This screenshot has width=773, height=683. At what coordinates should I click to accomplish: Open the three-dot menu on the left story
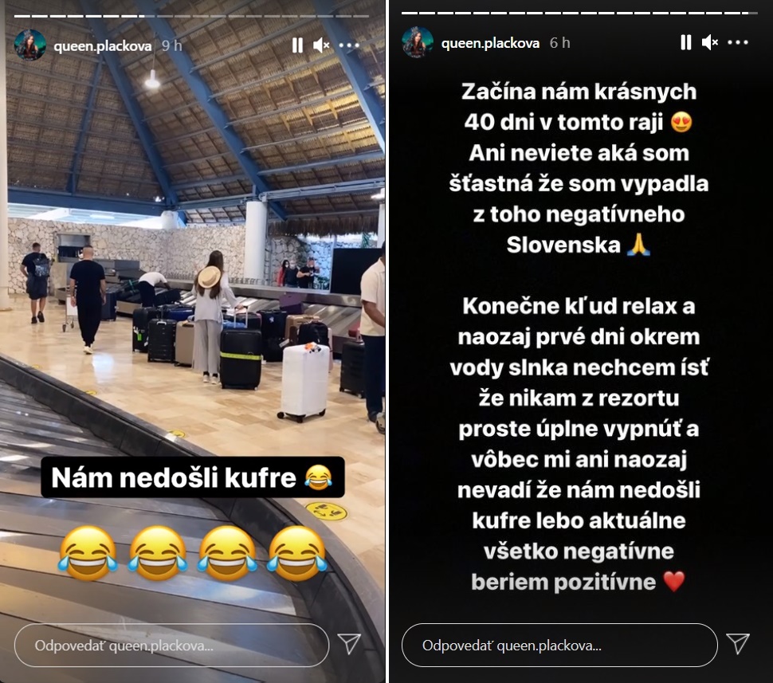coord(349,46)
